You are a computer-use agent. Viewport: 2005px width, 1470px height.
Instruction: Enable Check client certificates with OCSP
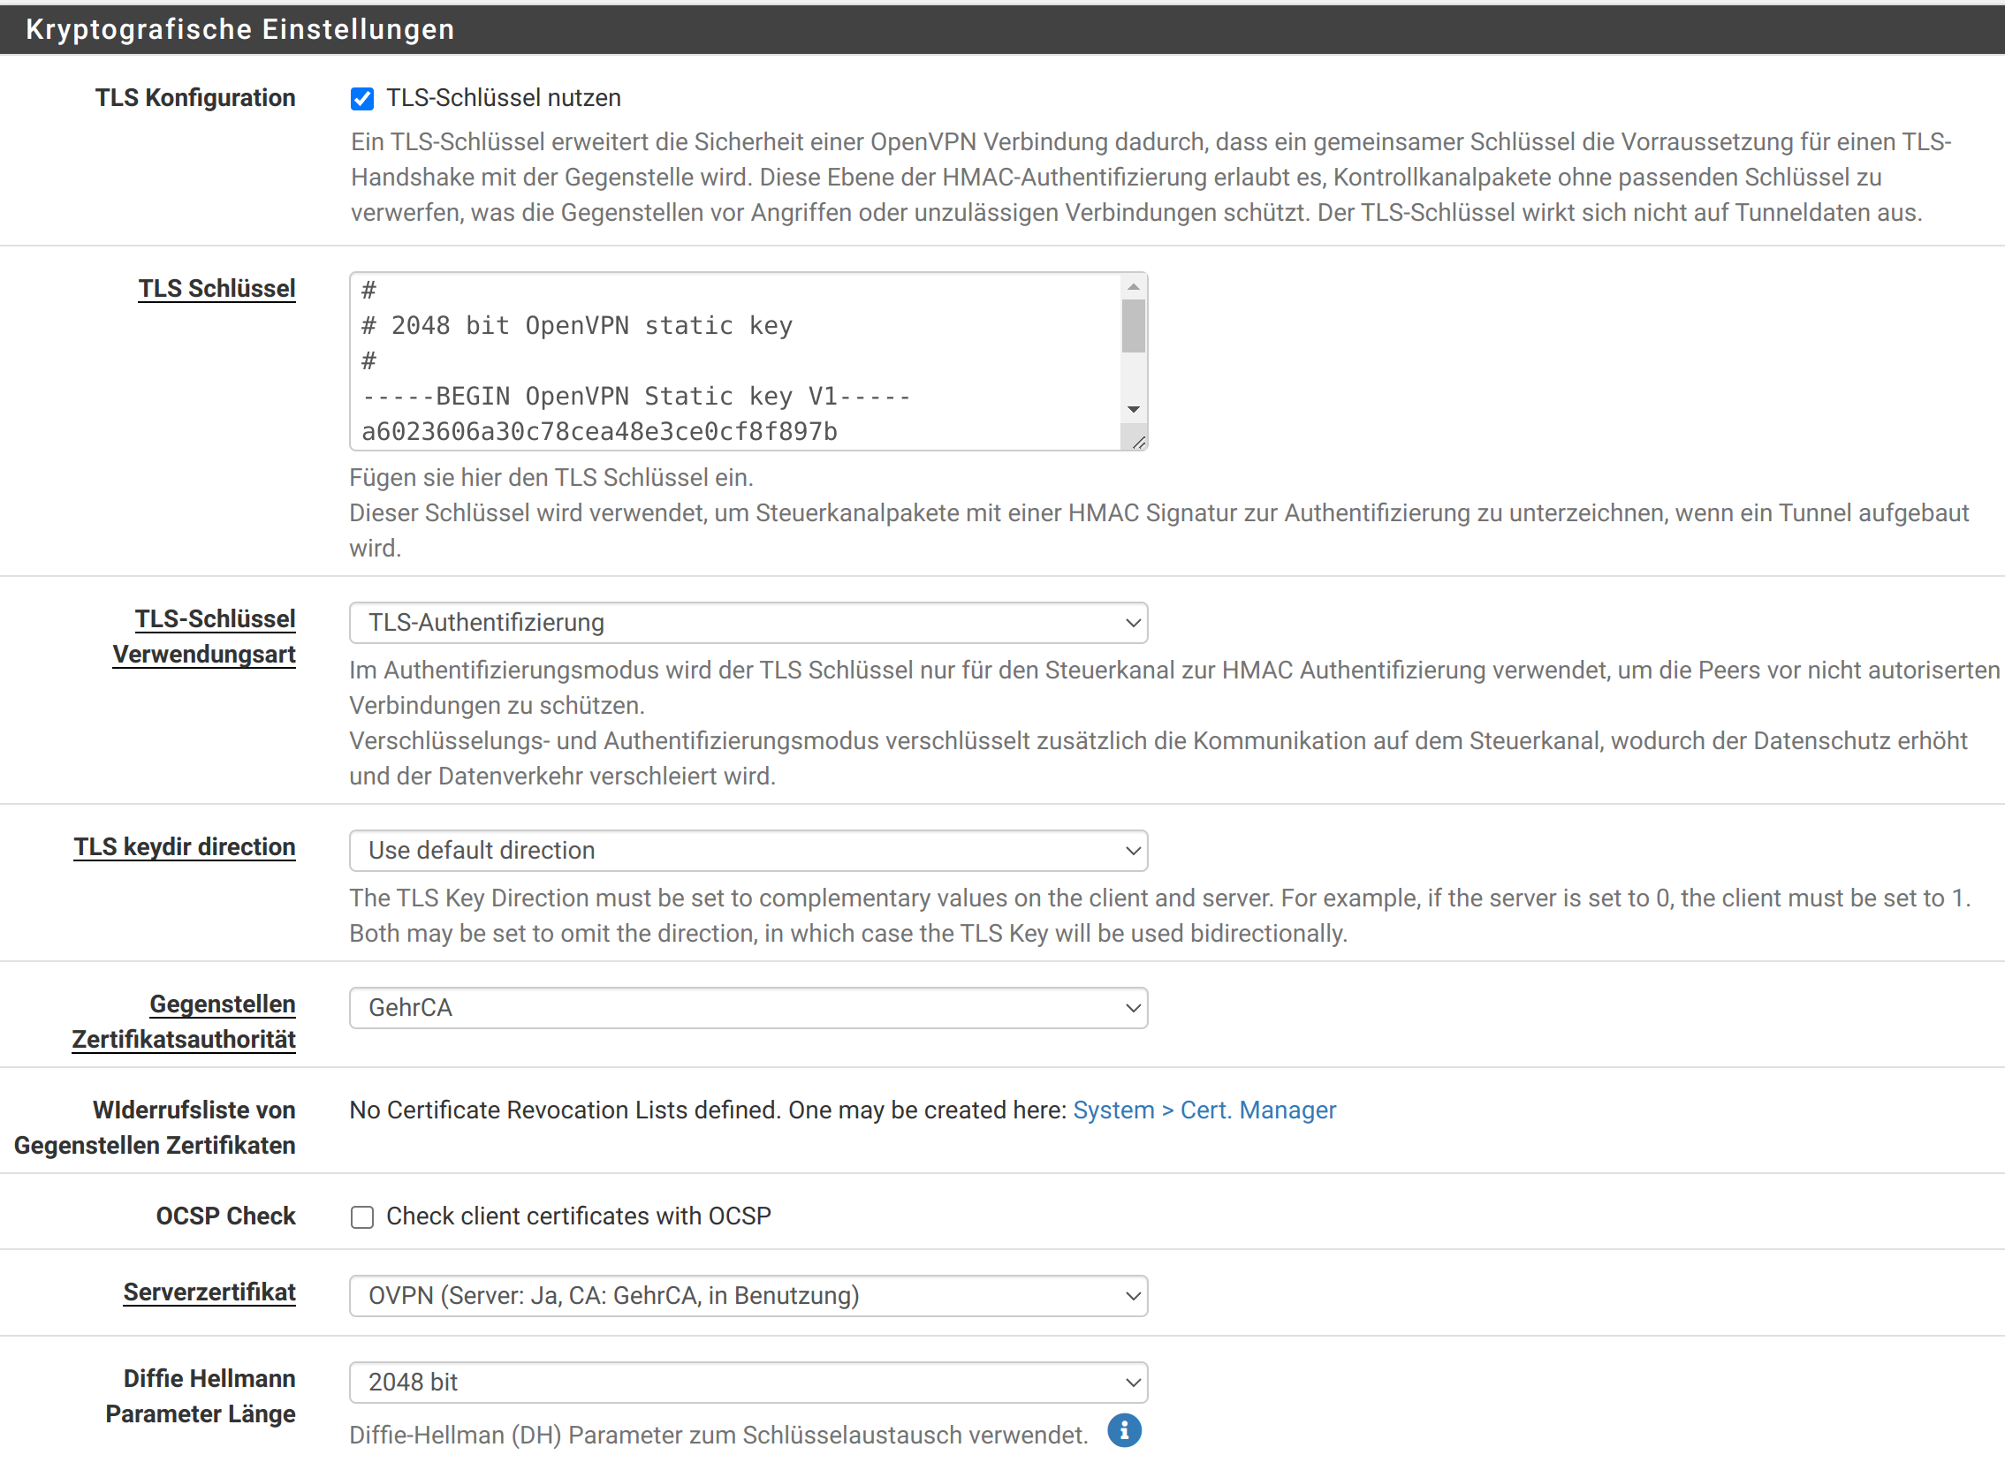pos(362,1216)
